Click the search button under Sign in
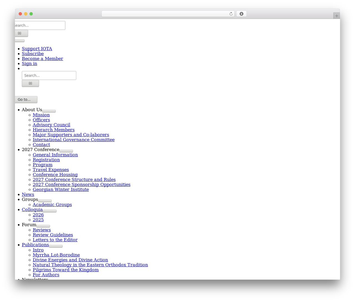 point(31,83)
